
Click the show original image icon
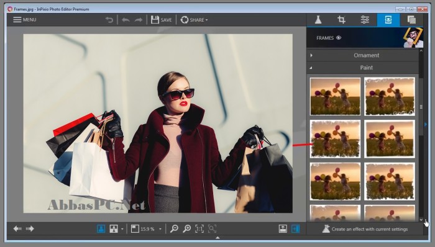click(283, 229)
